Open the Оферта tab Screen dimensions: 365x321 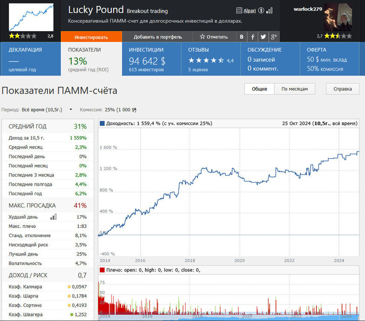(x=329, y=59)
